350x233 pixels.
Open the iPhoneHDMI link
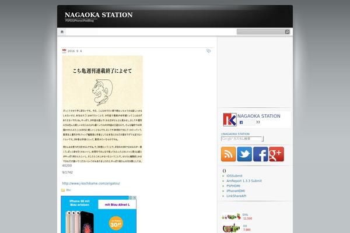pyautogui.click(x=236, y=191)
